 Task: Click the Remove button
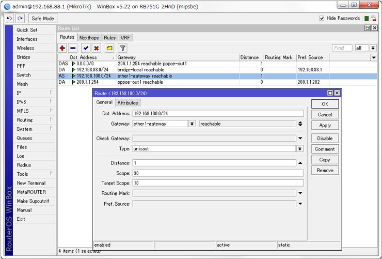(325, 171)
